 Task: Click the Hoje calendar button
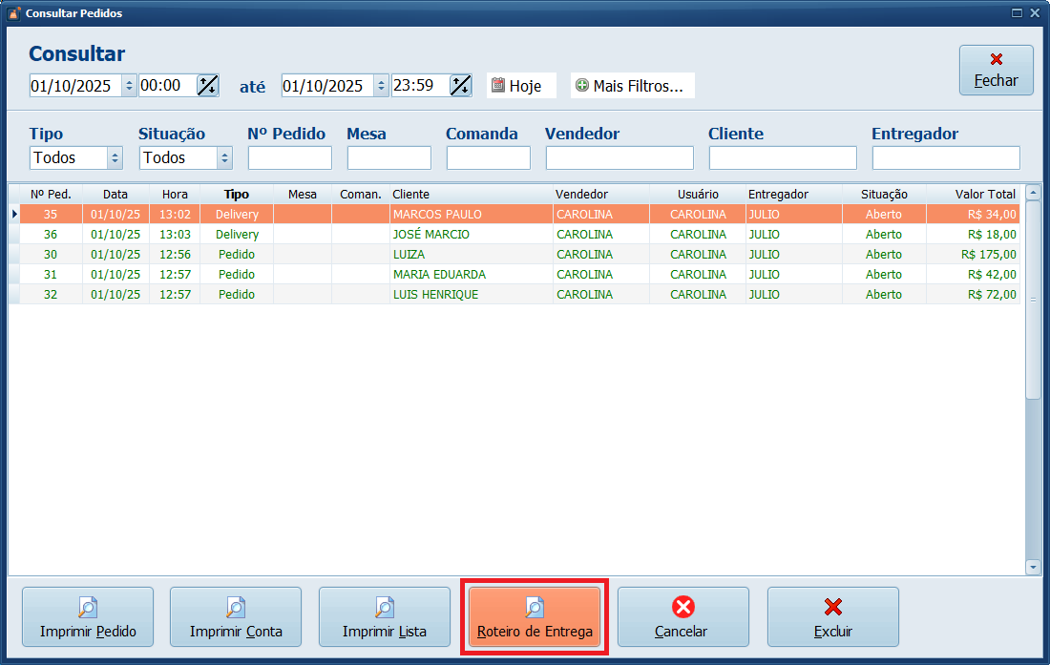[520, 85]
